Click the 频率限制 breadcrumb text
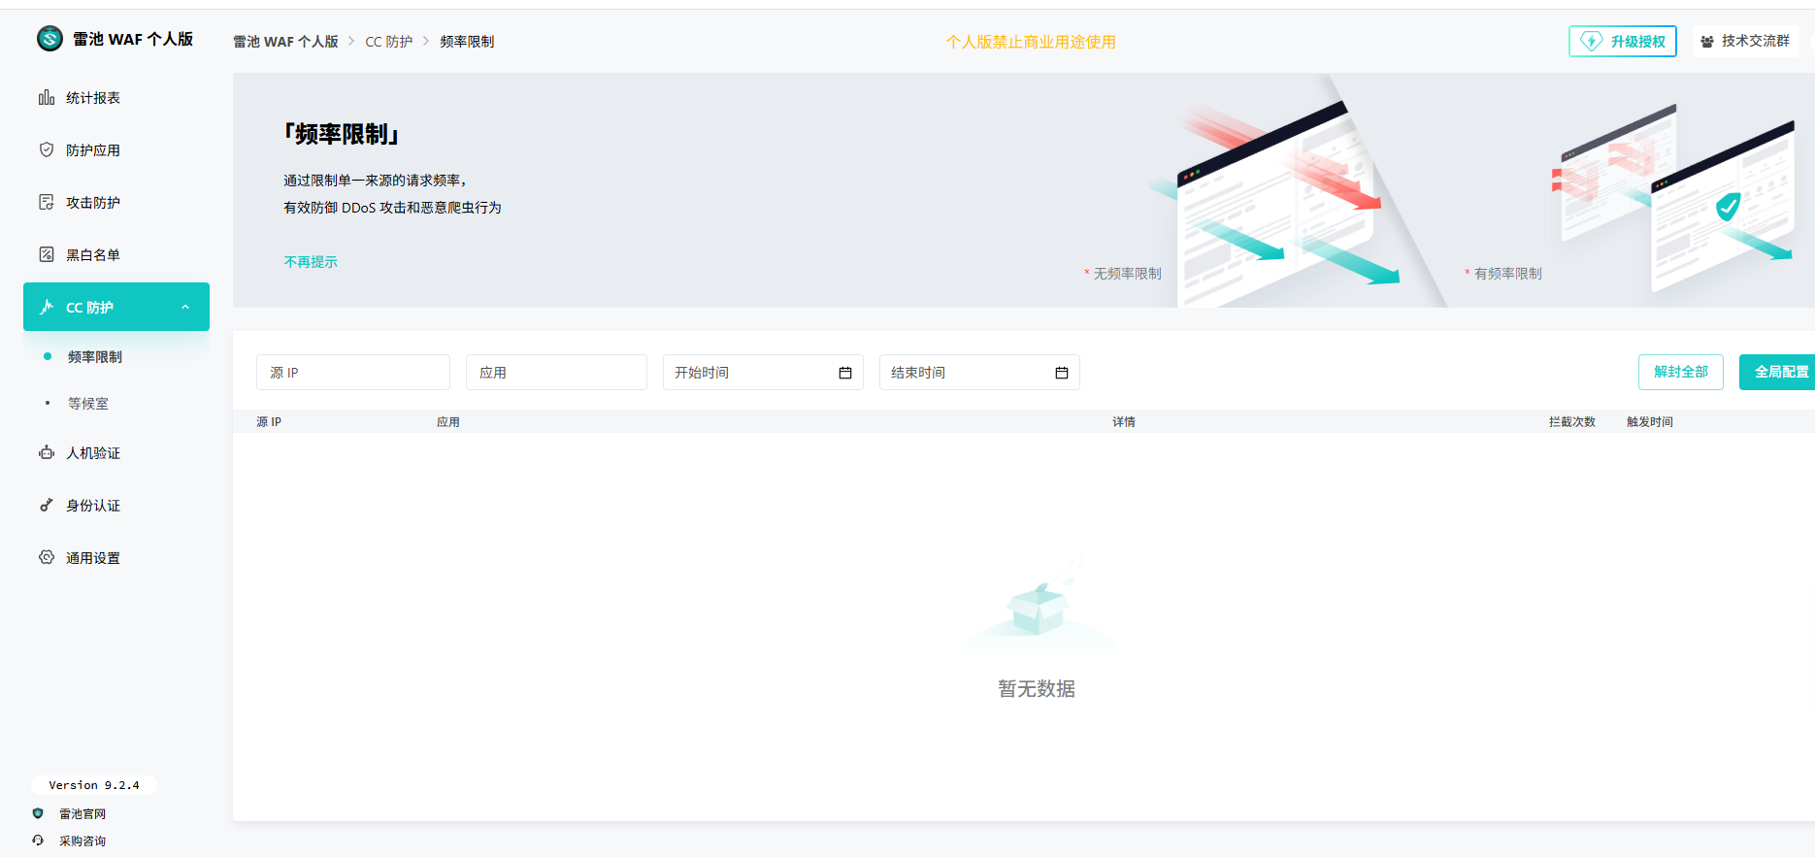1815x857 pixels. [467, 42]
